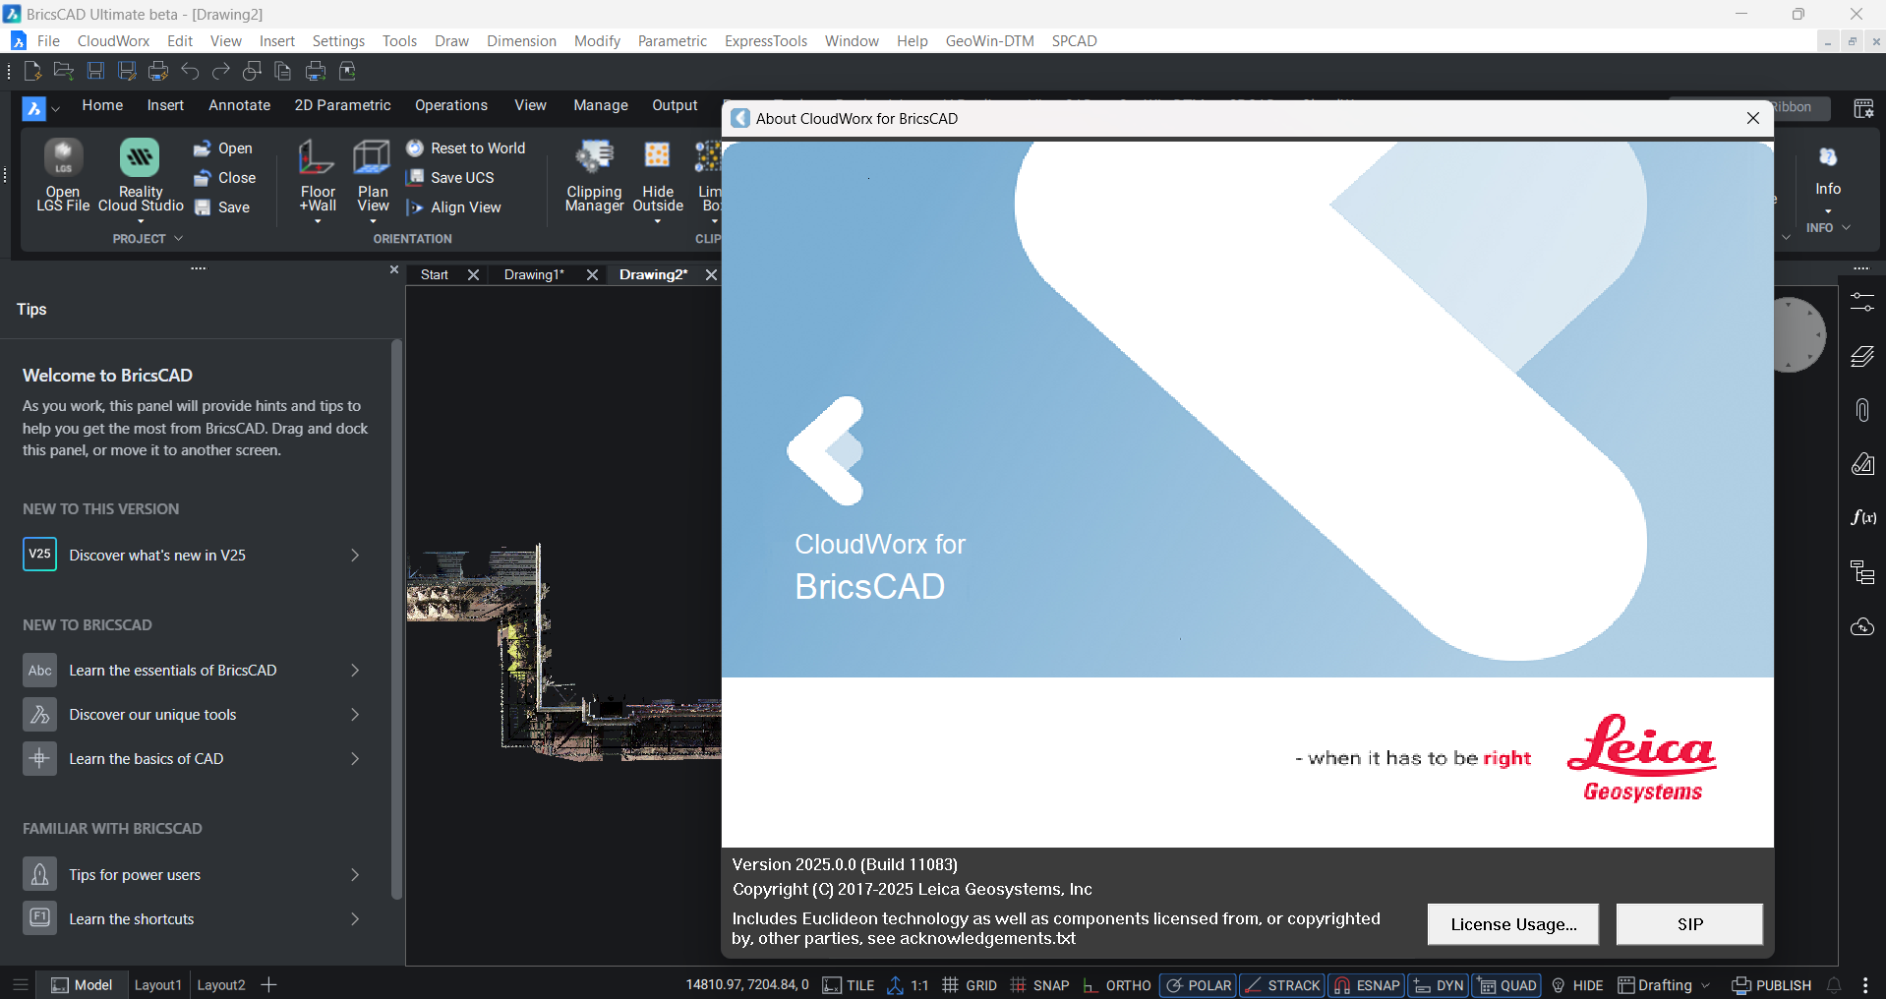Viewport: 1886px width, 999px height.
Task: Toggle STRACK in status bar
Action: click(1282, 985)
